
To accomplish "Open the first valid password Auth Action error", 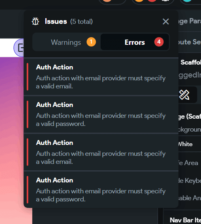I will [101, 114].
